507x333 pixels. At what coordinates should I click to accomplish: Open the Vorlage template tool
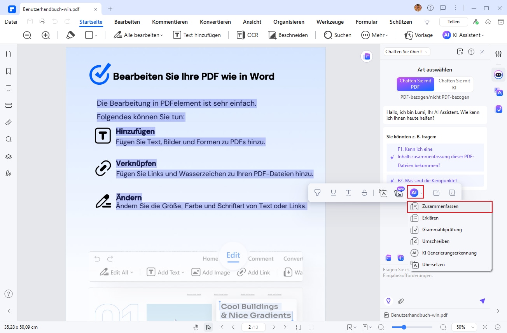pyautogui.click(x=419, y=35)
